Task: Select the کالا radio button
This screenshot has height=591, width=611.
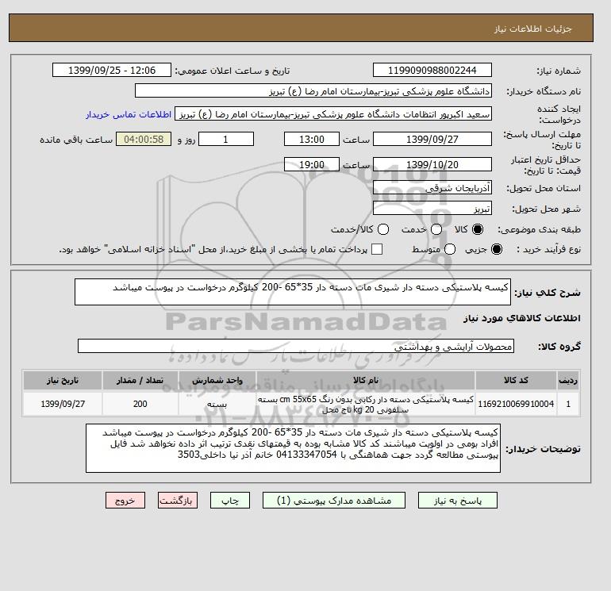Action: point(478,229)
